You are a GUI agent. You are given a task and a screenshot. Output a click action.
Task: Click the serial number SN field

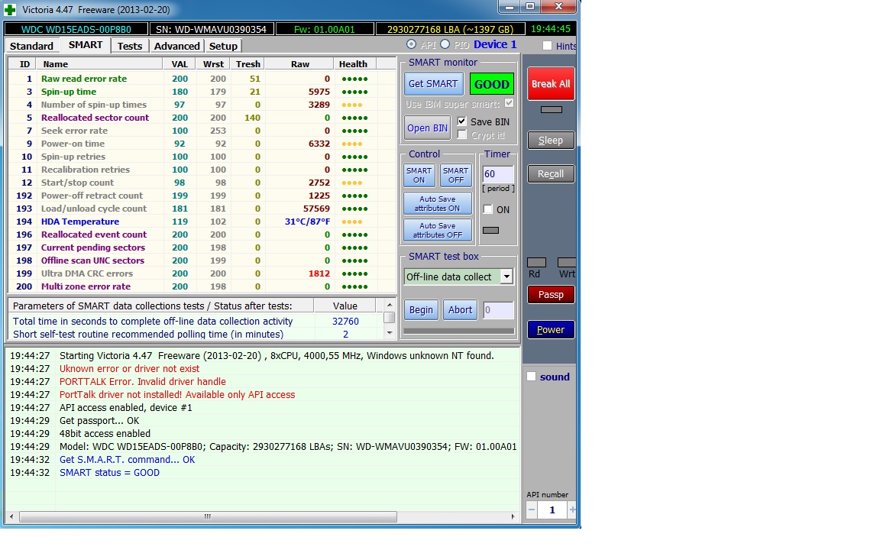(x=211, y=29)
